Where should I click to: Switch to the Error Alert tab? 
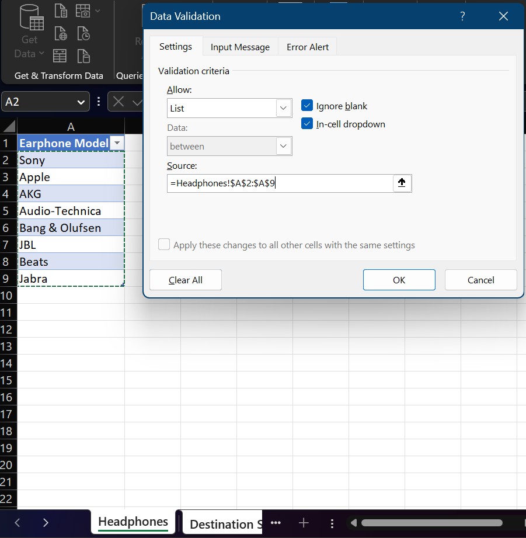(x=308, y=47)
